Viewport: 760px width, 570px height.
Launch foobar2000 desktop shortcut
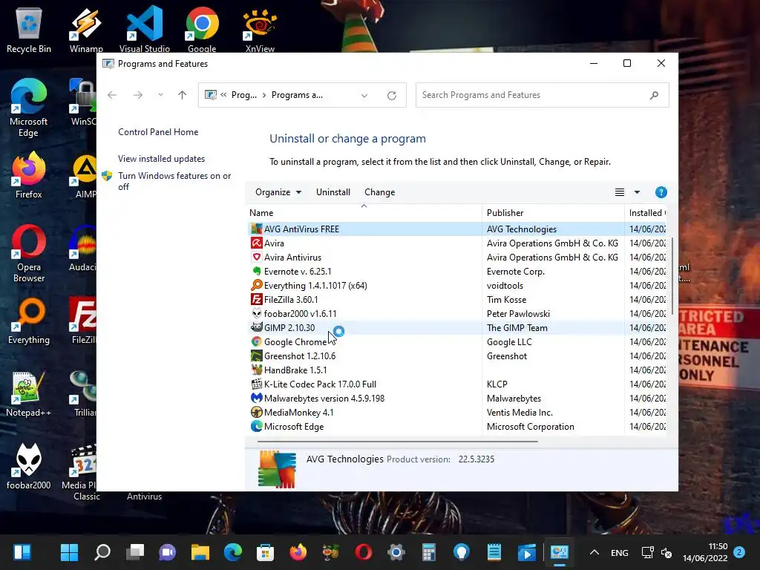29,467
